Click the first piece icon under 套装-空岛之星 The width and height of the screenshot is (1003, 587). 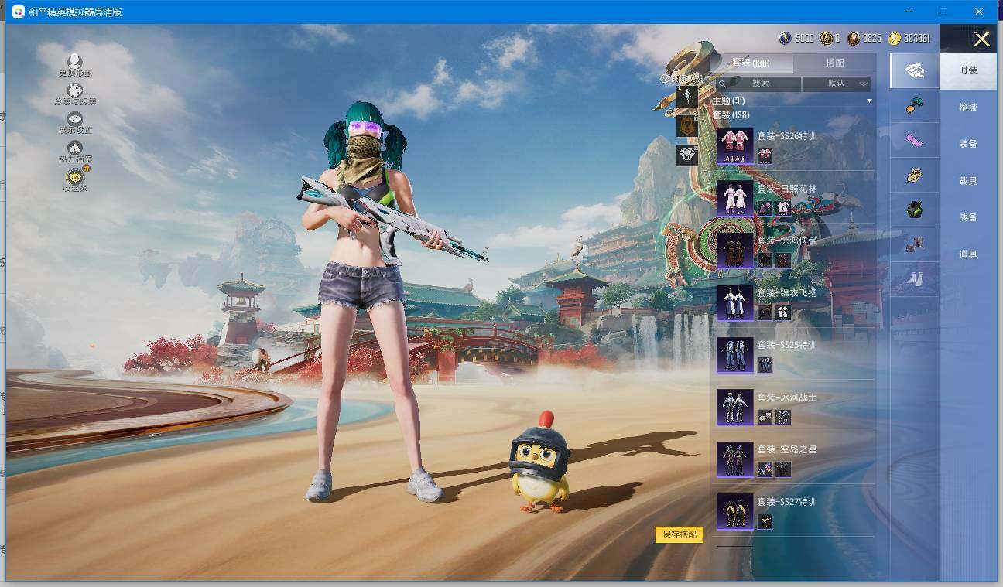pyautogui.click(x=765, y=469)
